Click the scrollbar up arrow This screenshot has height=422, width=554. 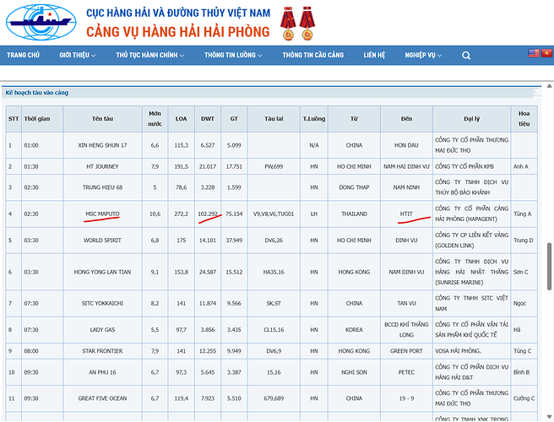click(550, 86)
